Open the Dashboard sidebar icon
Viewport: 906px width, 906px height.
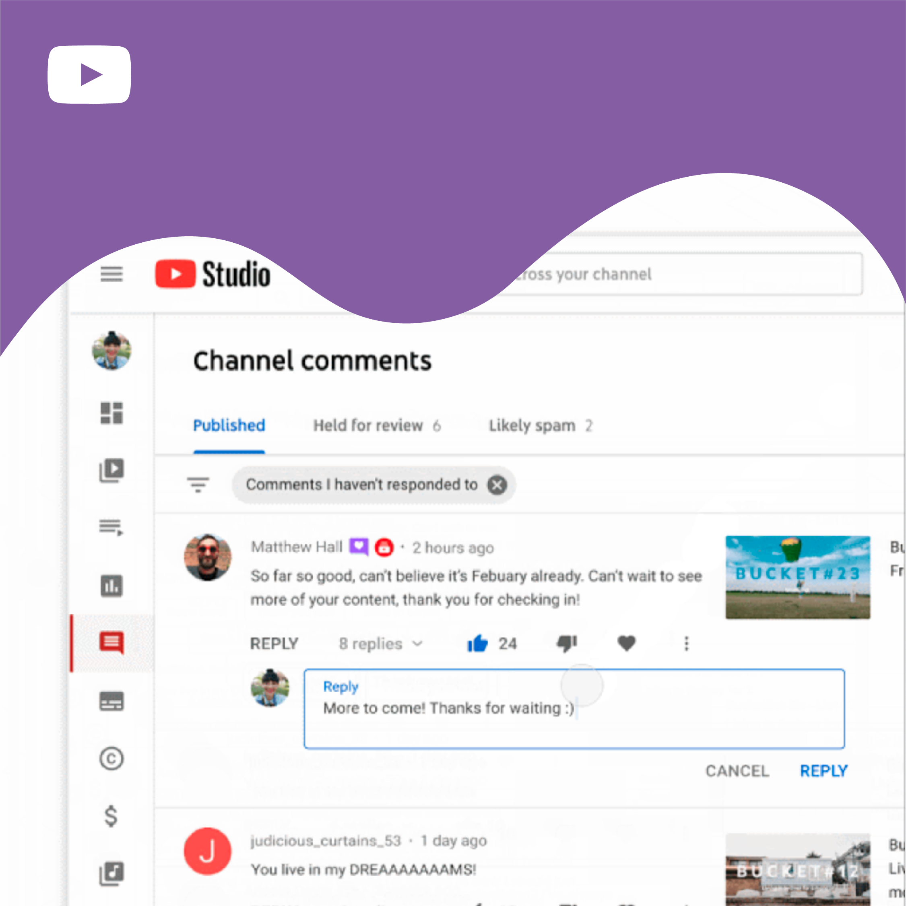pos(111,413)
